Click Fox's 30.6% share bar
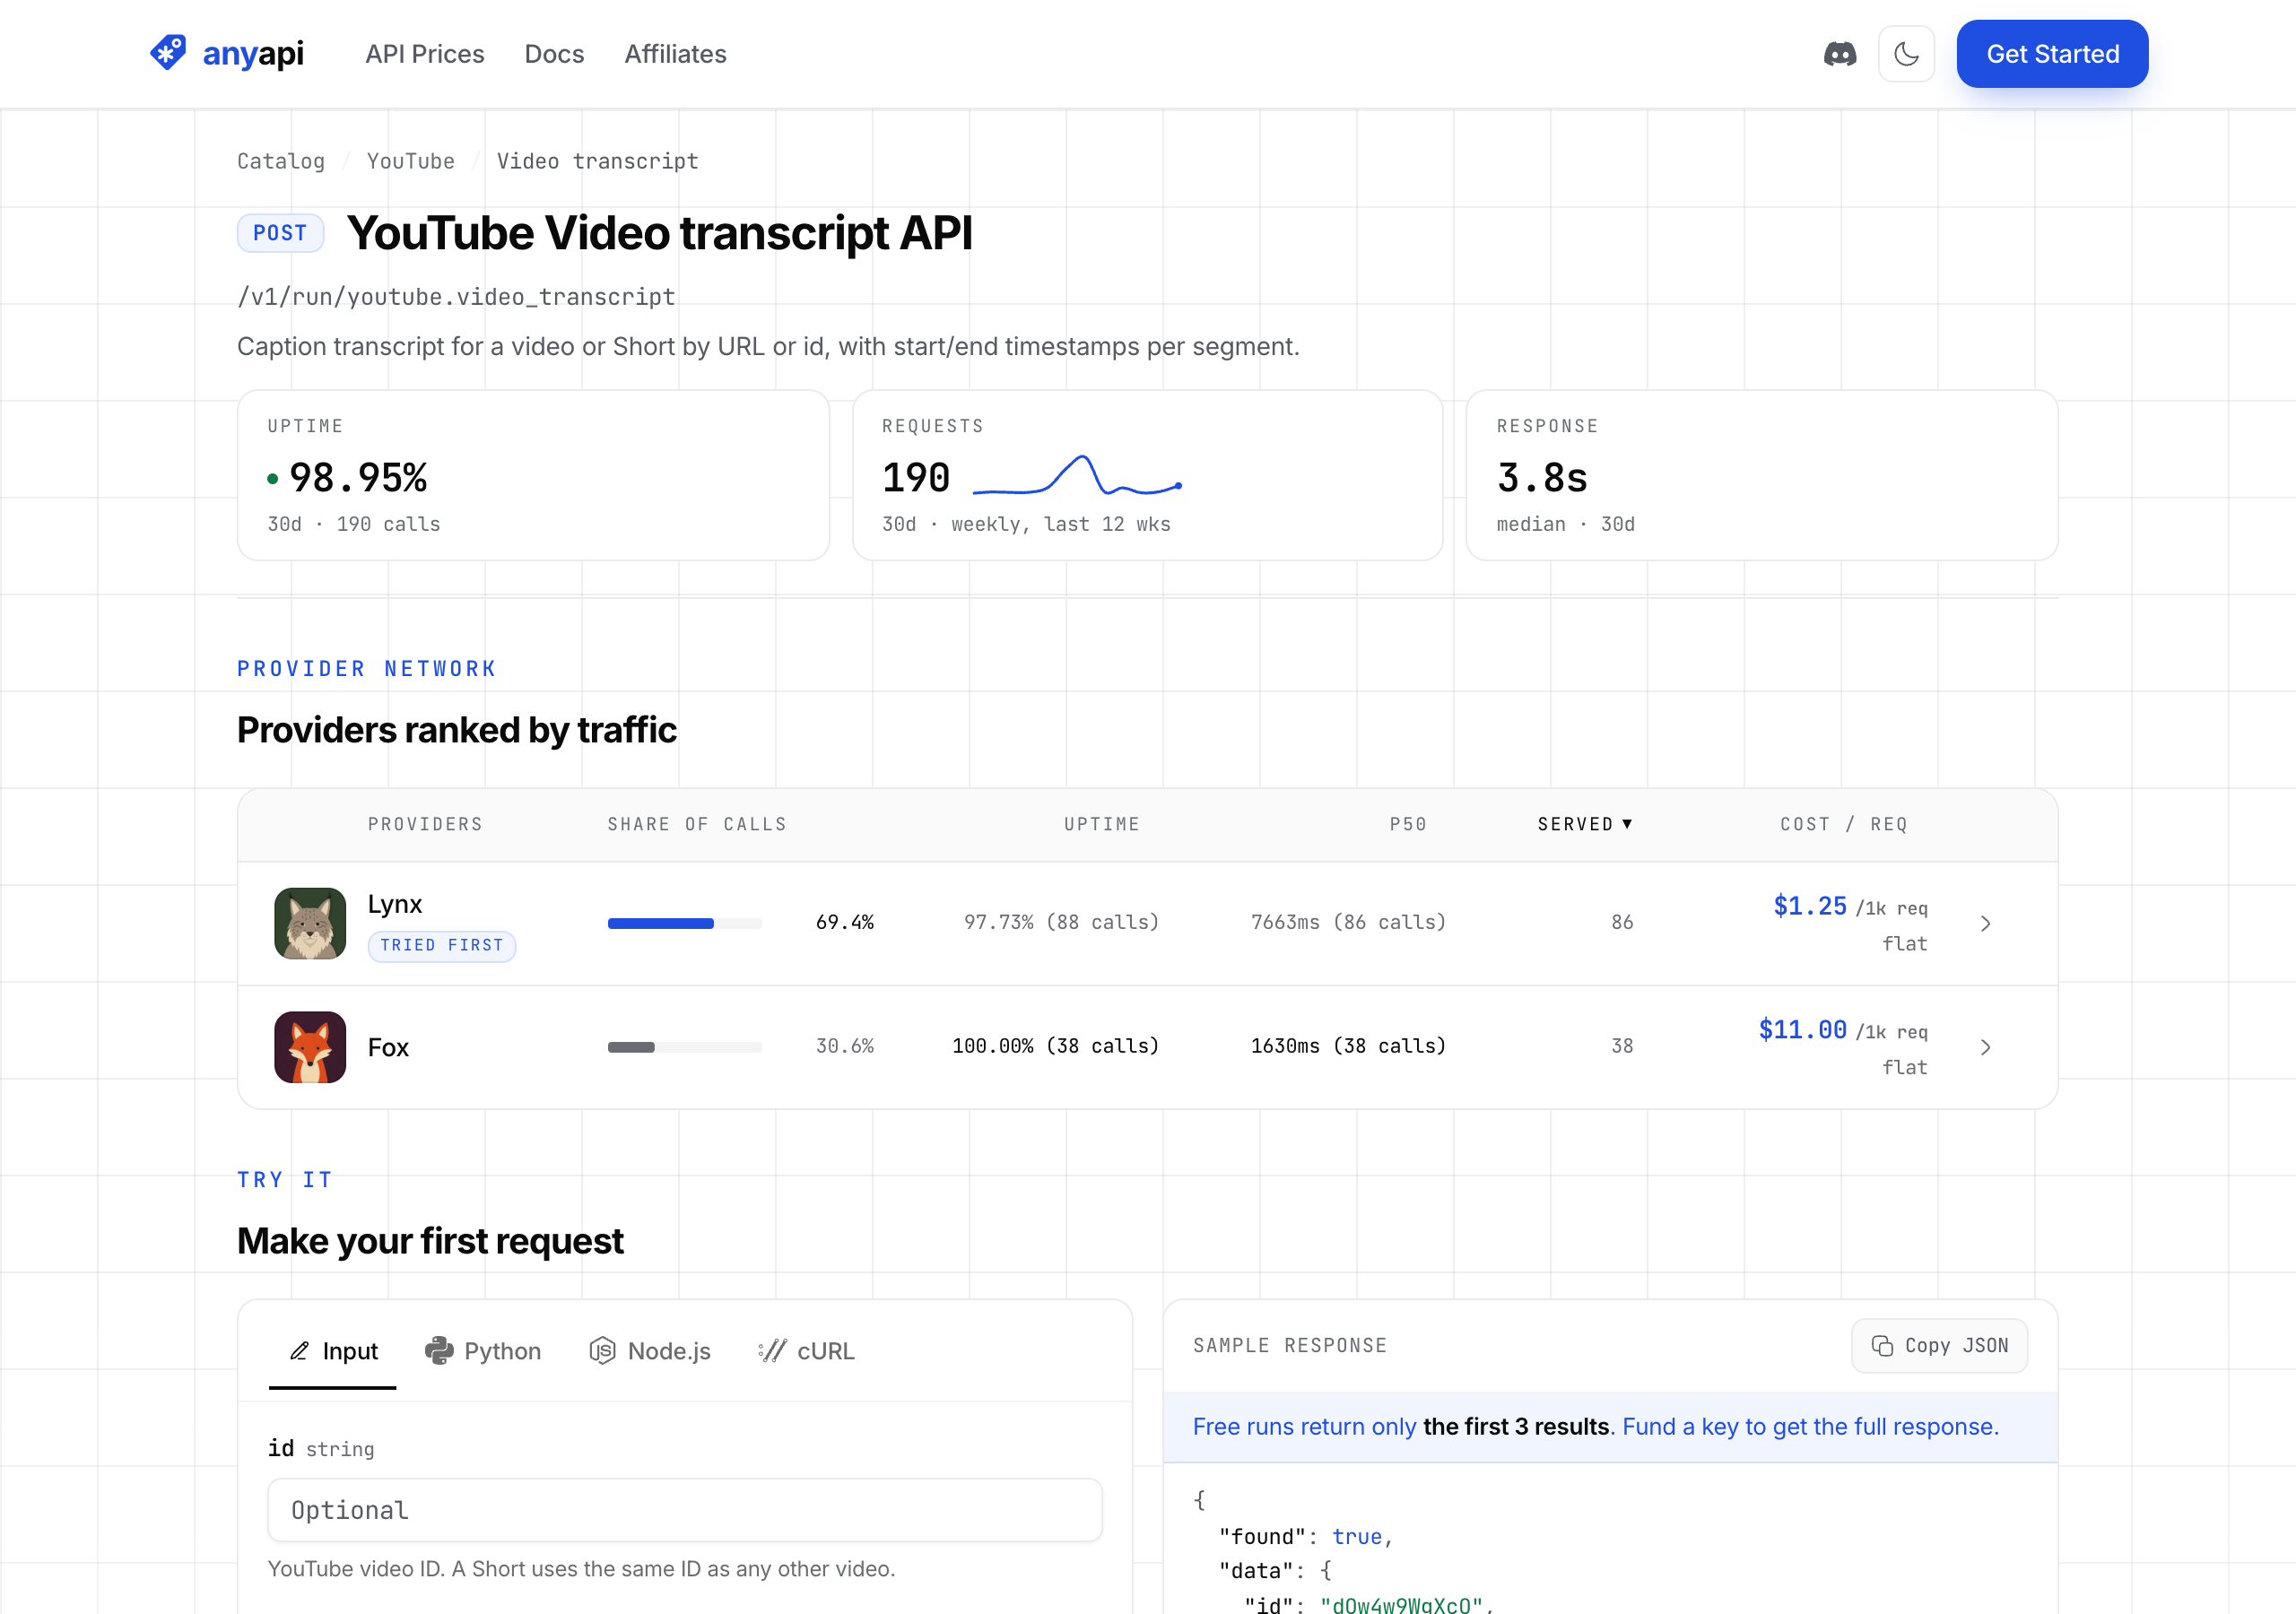This screenshot has height=1614, width=2296. pyautogui.click(x=684, y=1047)
